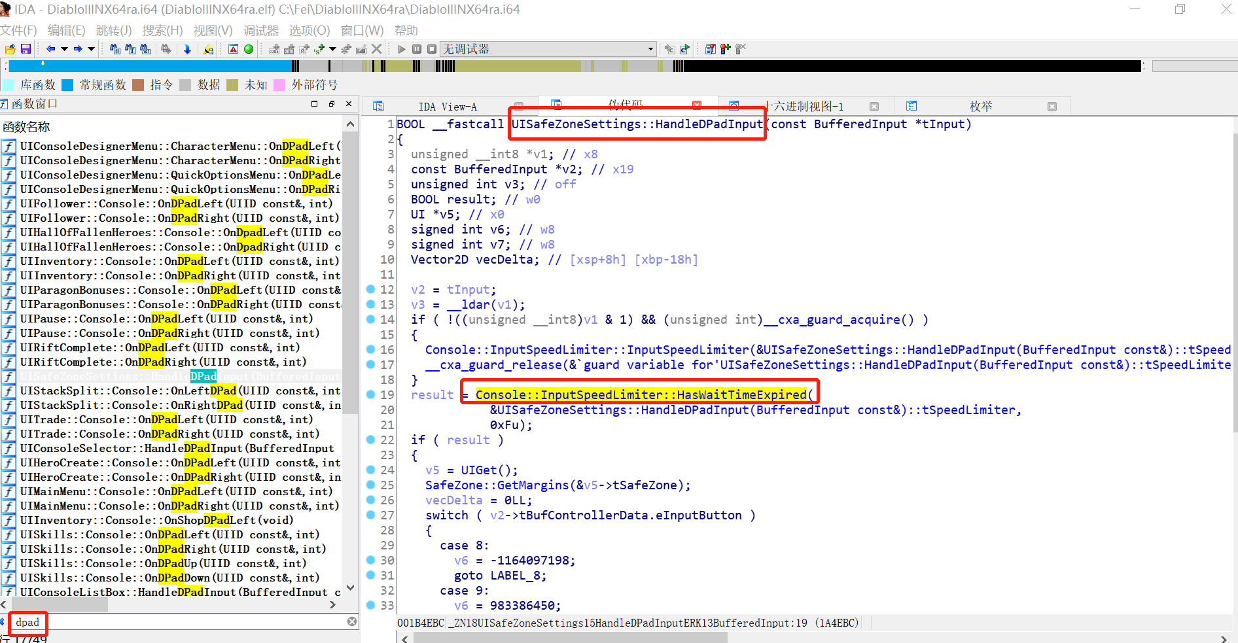Click the first binoculars search icon
This screenshot has height=643, width=1238.
tap(115, 49)
